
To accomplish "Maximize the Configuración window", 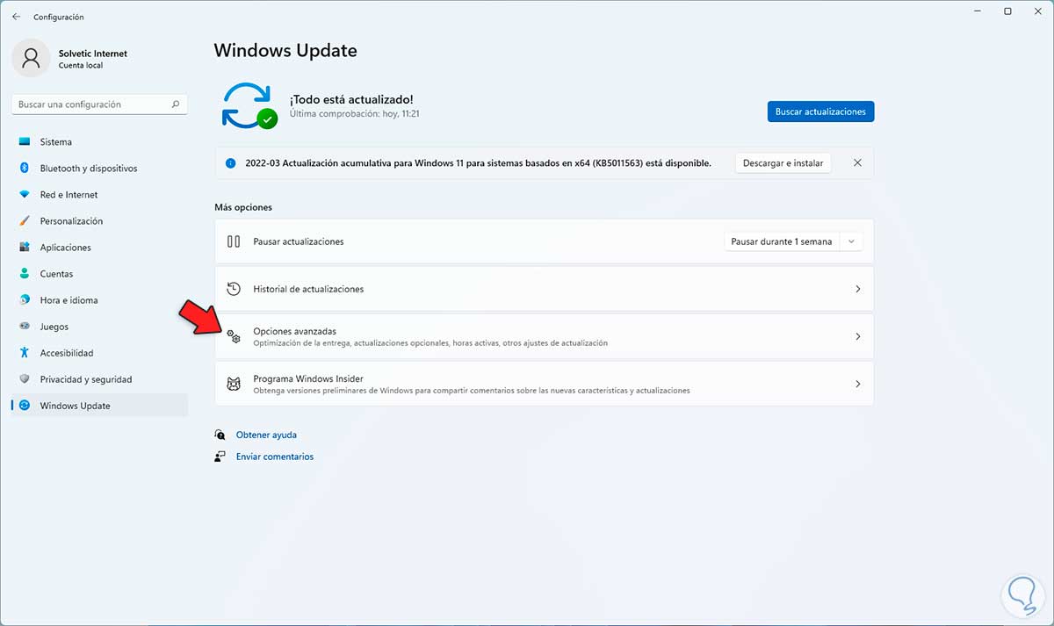I will (x=1007, y=11).
